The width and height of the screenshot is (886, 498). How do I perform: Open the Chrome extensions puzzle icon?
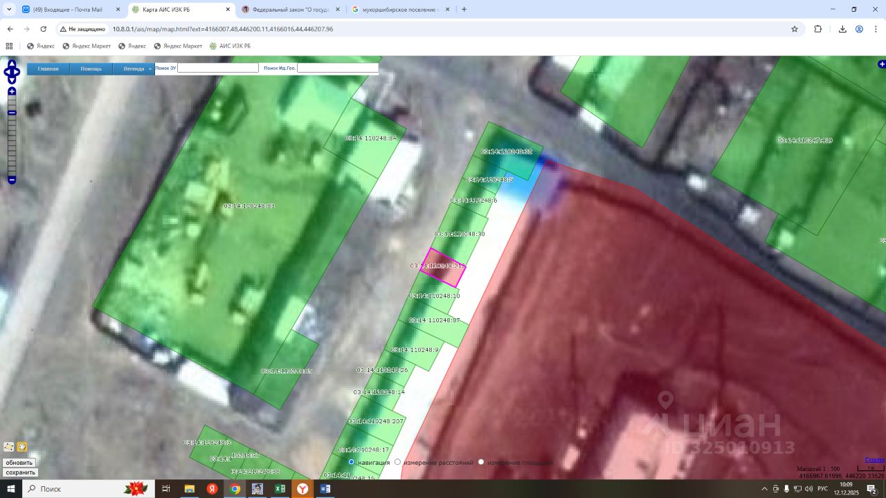[x=818, y=29]
